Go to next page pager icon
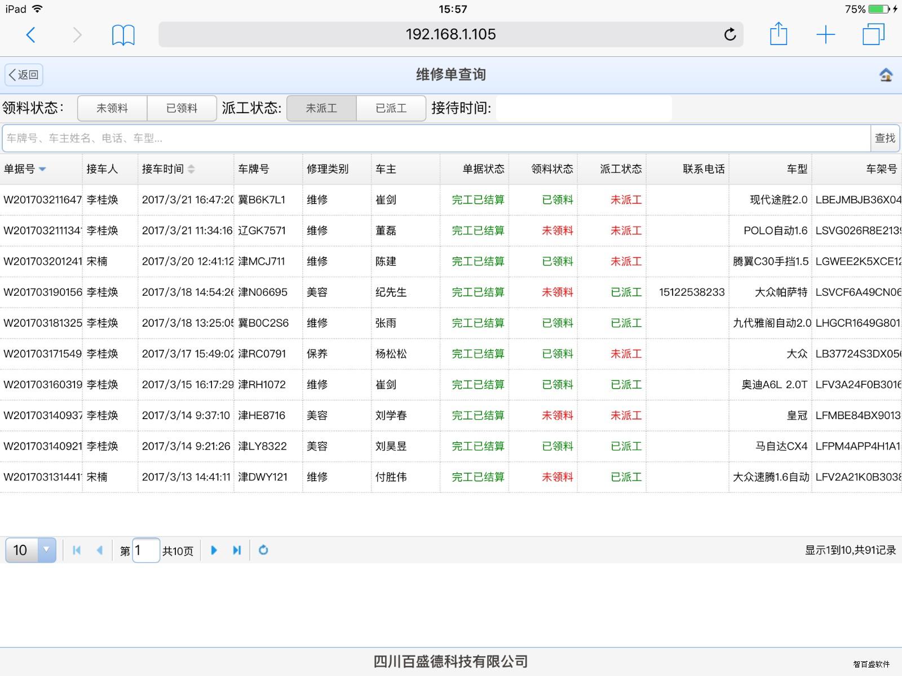Viewport: 902px width, 676px height. (x=214, y=550)
